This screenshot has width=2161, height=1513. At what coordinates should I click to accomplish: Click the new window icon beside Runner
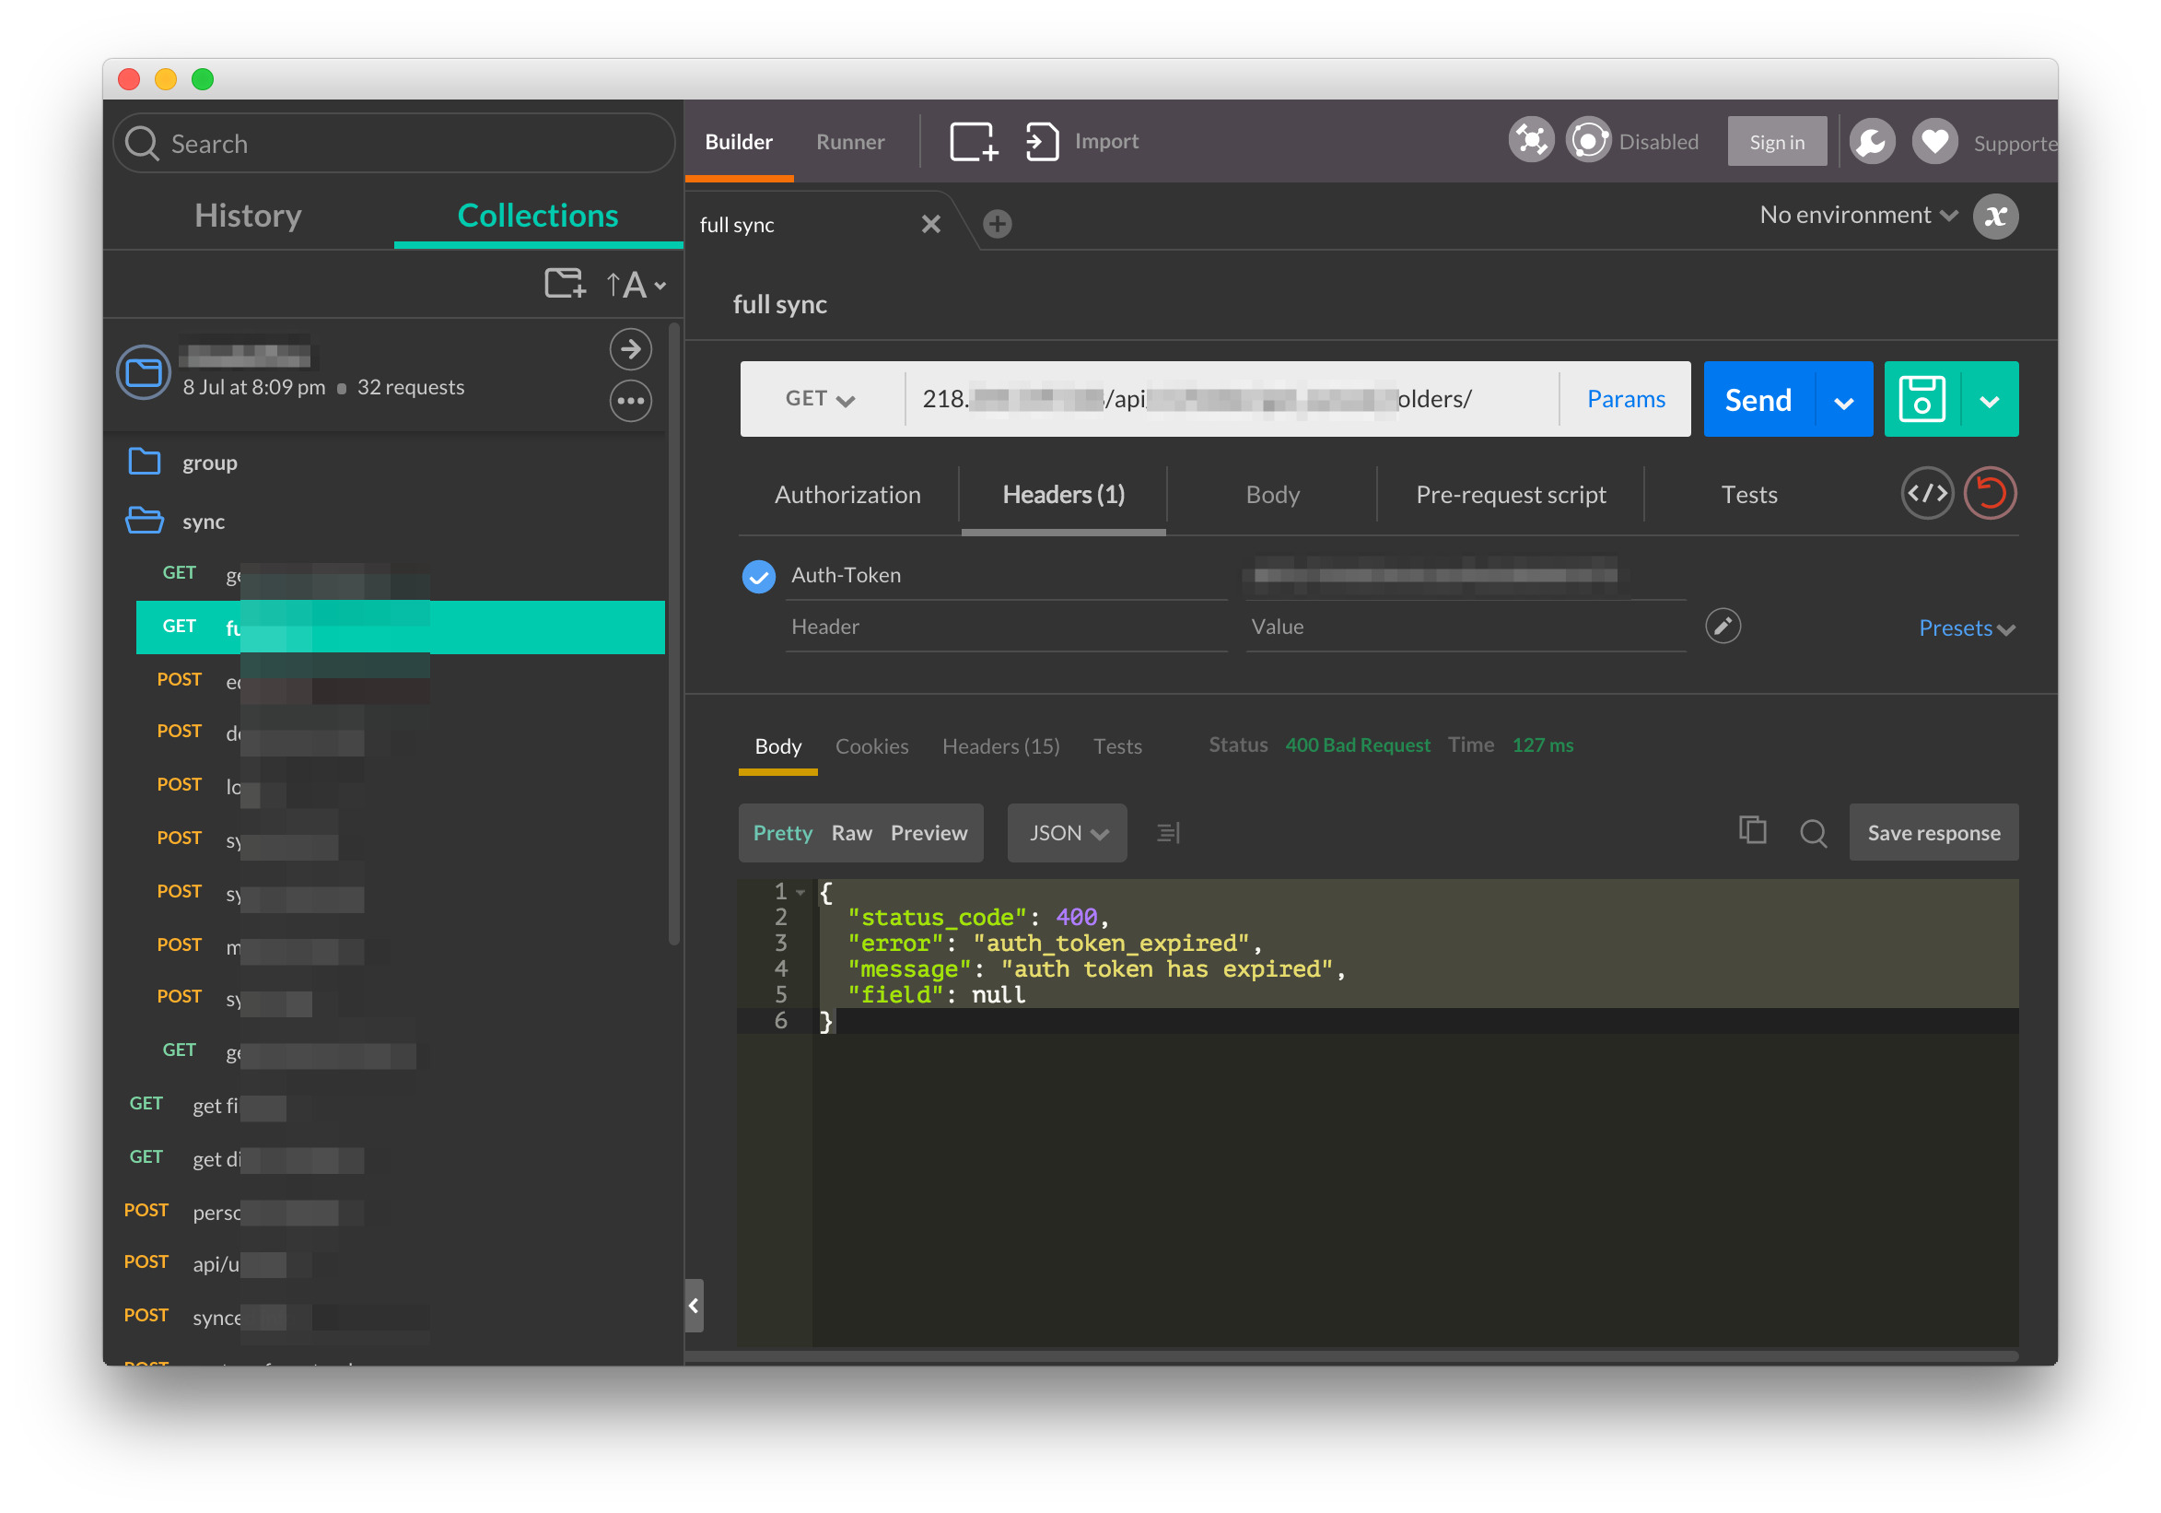(974, 142)
